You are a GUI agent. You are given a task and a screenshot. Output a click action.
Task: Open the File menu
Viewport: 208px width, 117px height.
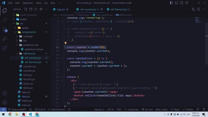click(x=10, y=3)
